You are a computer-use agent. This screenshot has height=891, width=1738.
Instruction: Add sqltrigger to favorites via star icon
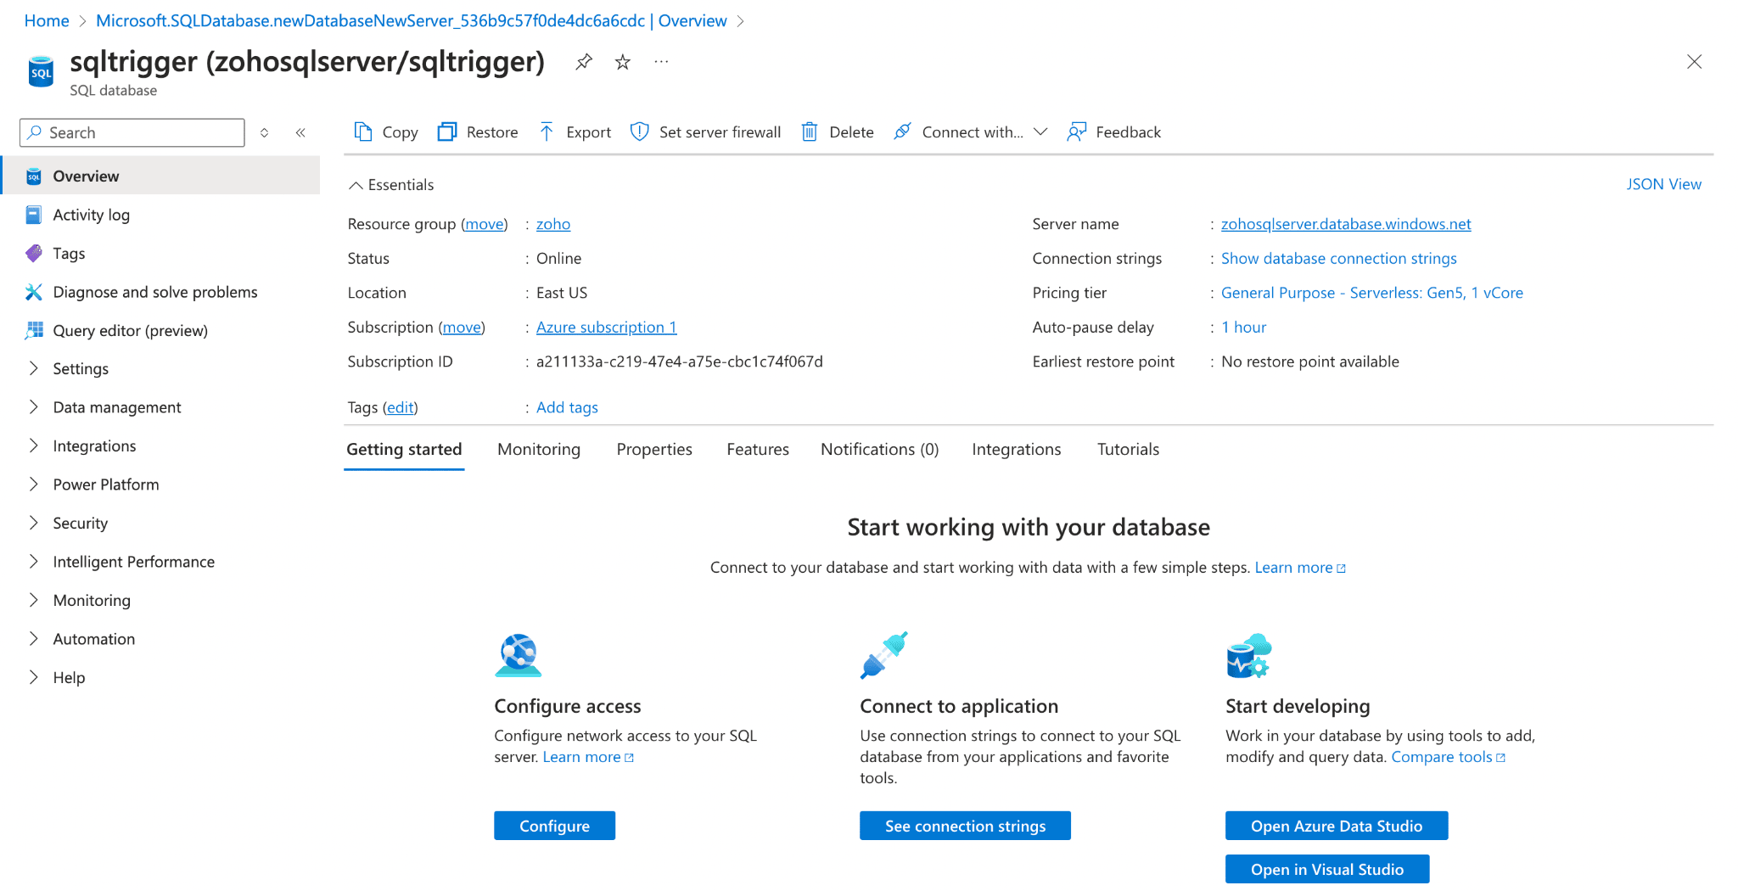coord(622,61)
